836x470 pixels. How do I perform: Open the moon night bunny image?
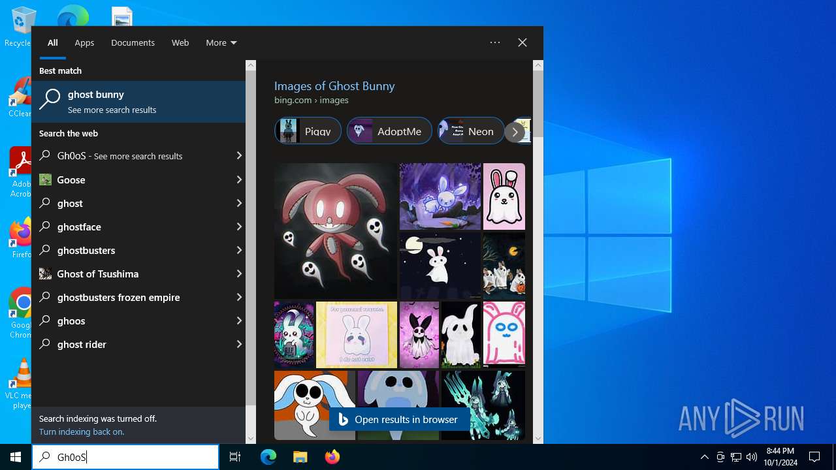pyautogui.click(x=440, y=266)
